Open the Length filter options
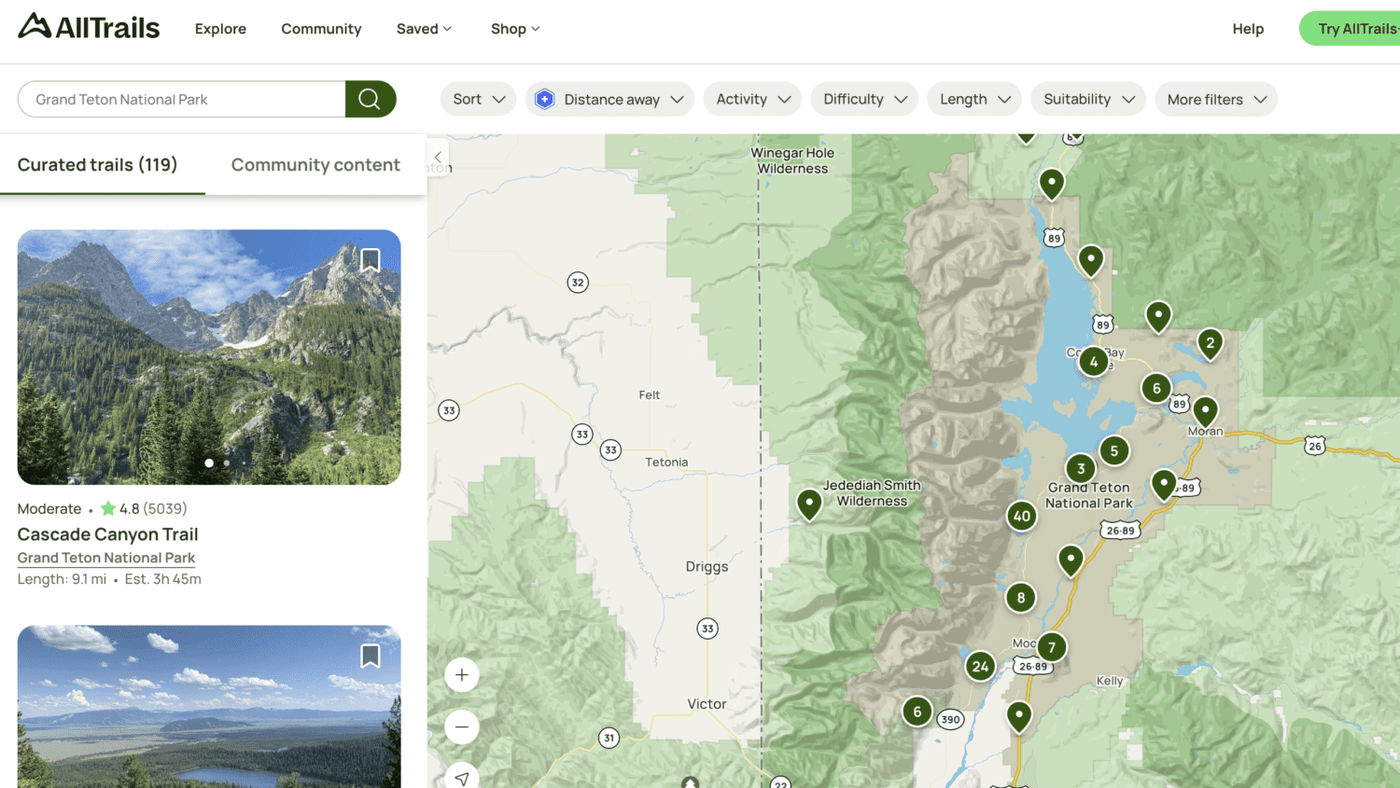 pos(973,98)
